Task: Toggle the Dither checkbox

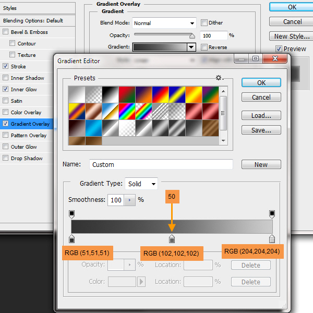Action: pyautogui.click(x=204, y=23)
